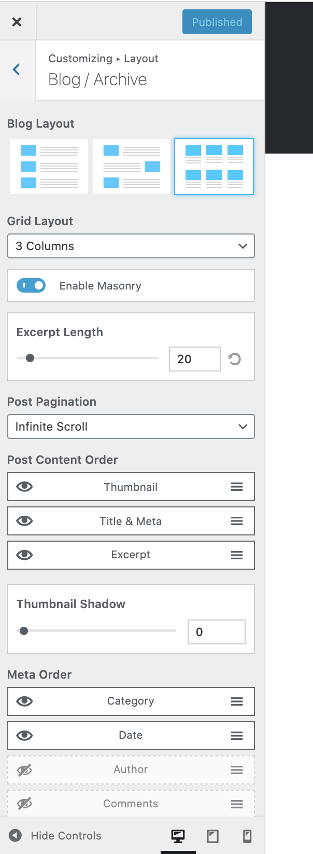313x854 pixels.
Task: Select the alternating blog layout thumbnail
Action: click(132, 167)
